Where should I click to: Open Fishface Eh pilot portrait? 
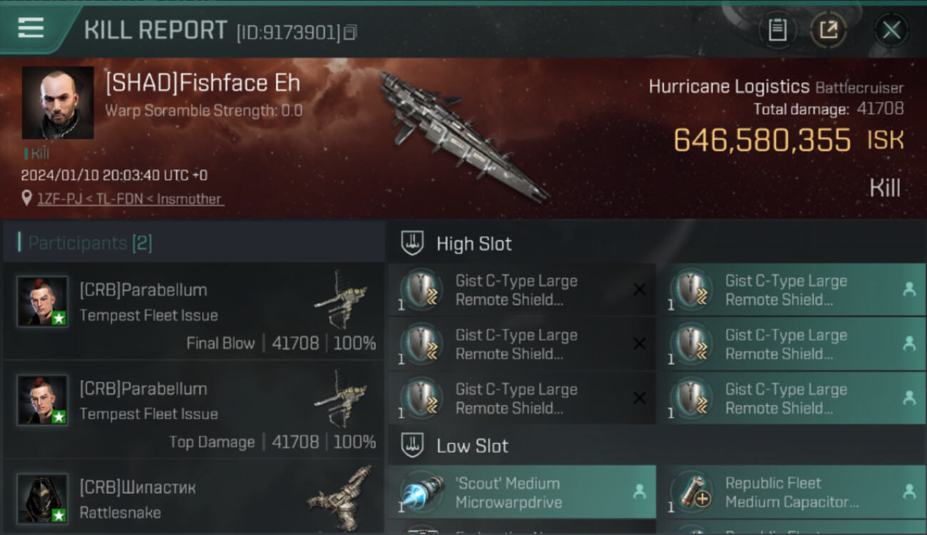58,103
